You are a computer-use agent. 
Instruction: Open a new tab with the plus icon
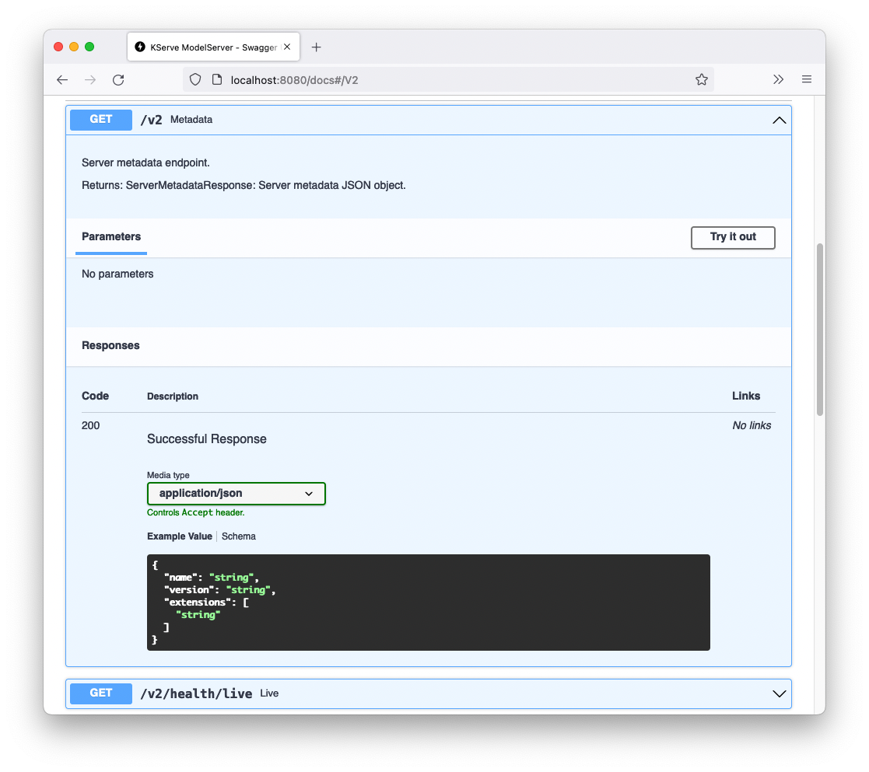coord(316,47)
